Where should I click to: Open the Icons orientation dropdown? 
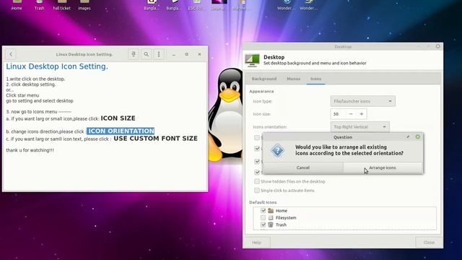(x=359, y=127)
